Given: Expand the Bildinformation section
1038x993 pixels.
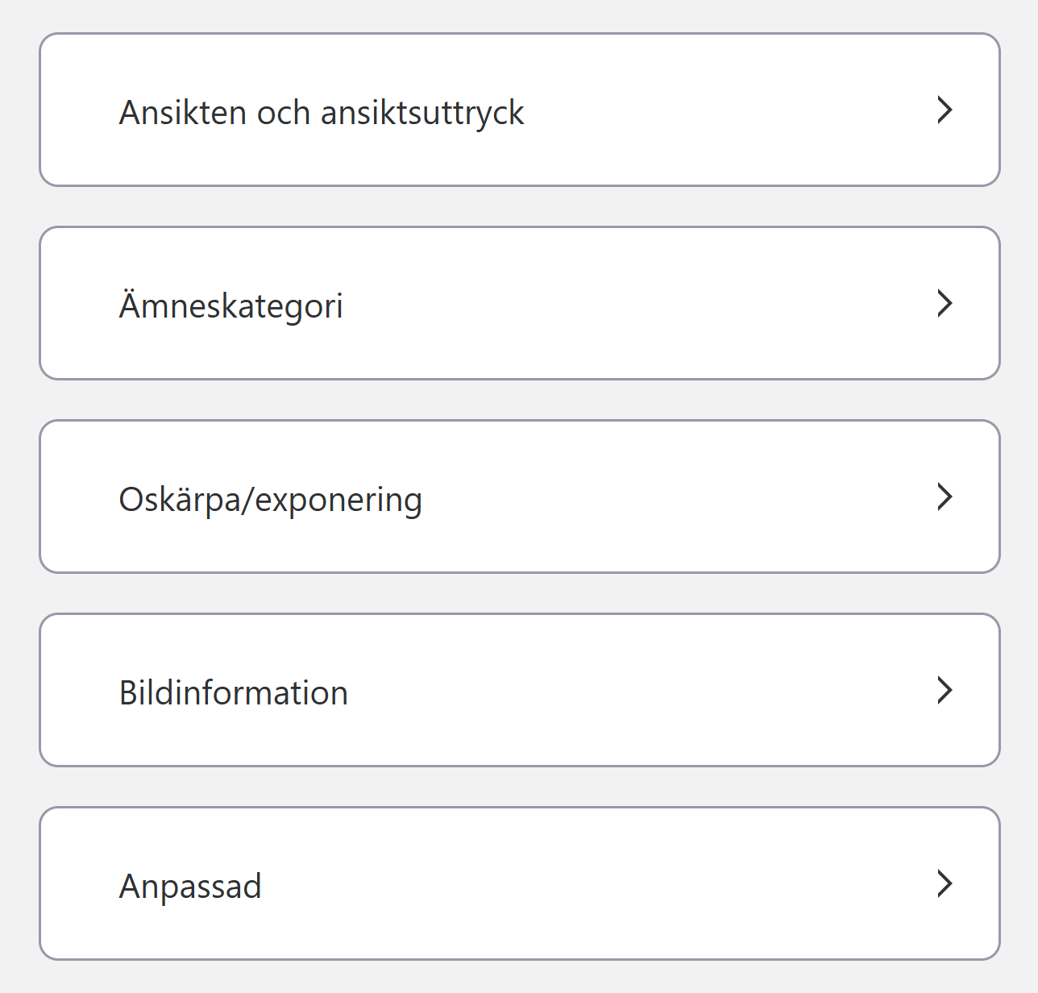Looking at the screenshot, I should coord(519,690).
